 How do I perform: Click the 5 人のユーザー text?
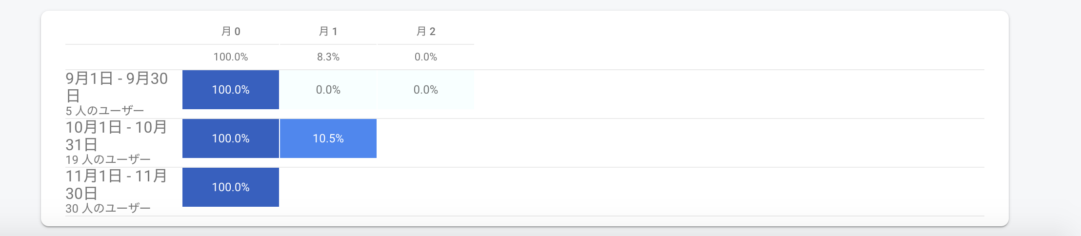(x=105, y=111)
